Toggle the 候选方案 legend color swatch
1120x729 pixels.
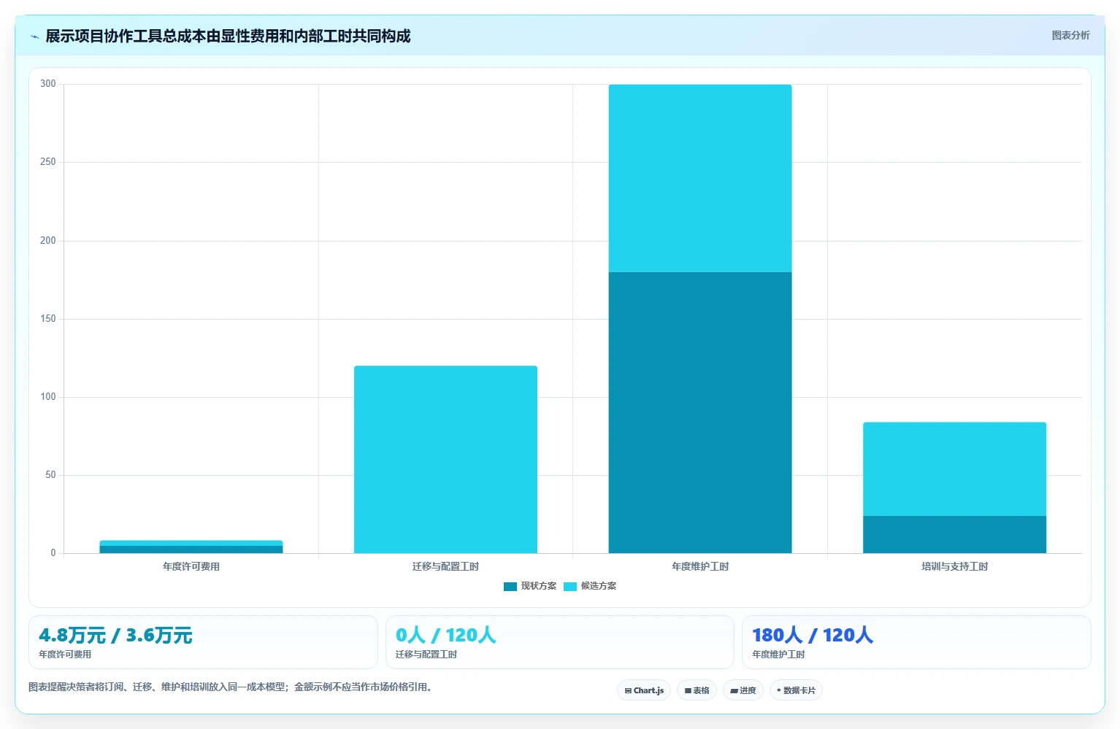pos(570,586)
